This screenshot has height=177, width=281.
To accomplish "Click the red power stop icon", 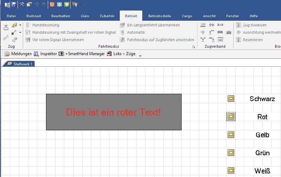I will tap(52, 5).
